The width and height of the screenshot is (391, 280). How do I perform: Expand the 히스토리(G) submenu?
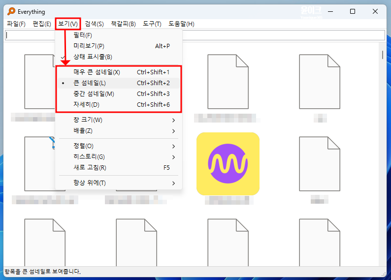[119, 157]
